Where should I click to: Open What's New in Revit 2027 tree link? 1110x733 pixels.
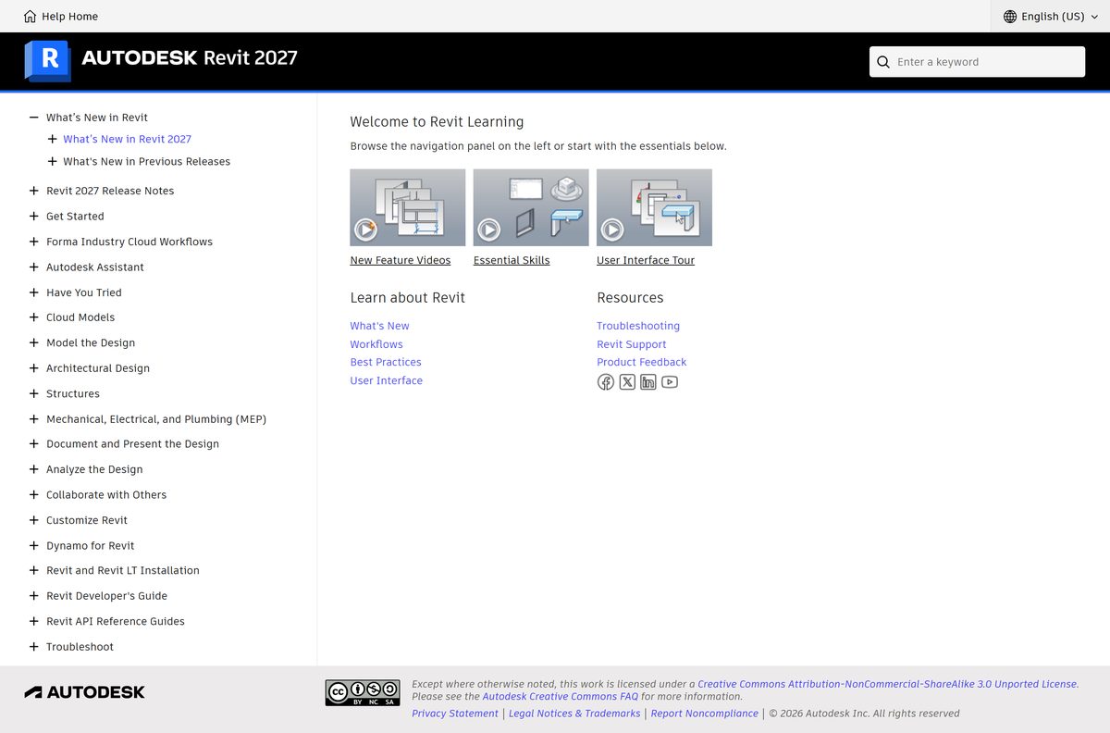[x=127, y=139]
